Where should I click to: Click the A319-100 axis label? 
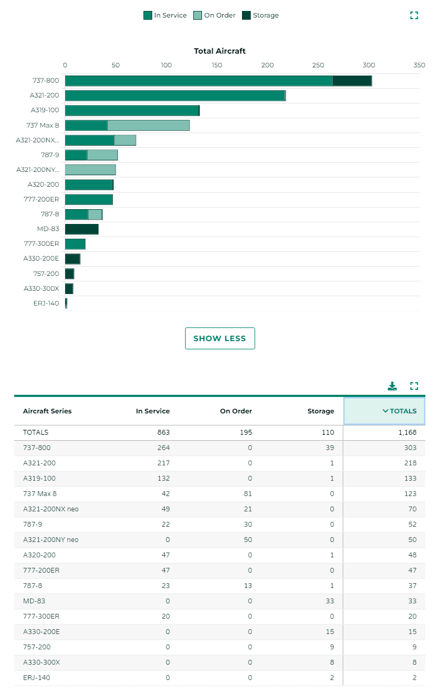pos(45,110)
